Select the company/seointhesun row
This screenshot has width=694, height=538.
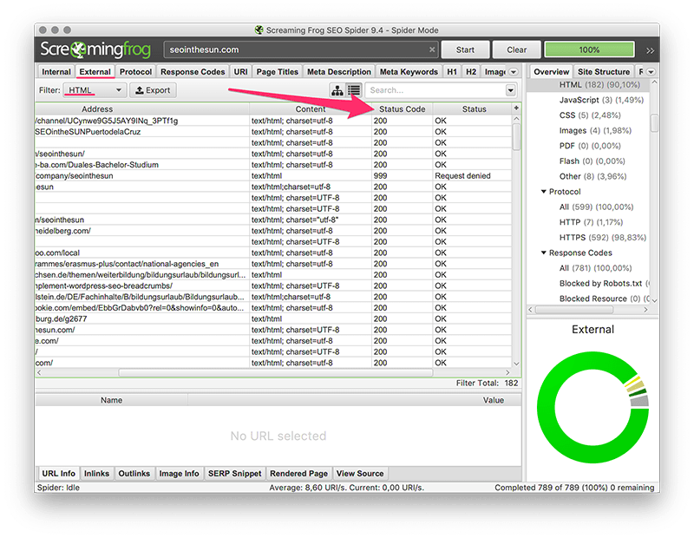[273, 176]
